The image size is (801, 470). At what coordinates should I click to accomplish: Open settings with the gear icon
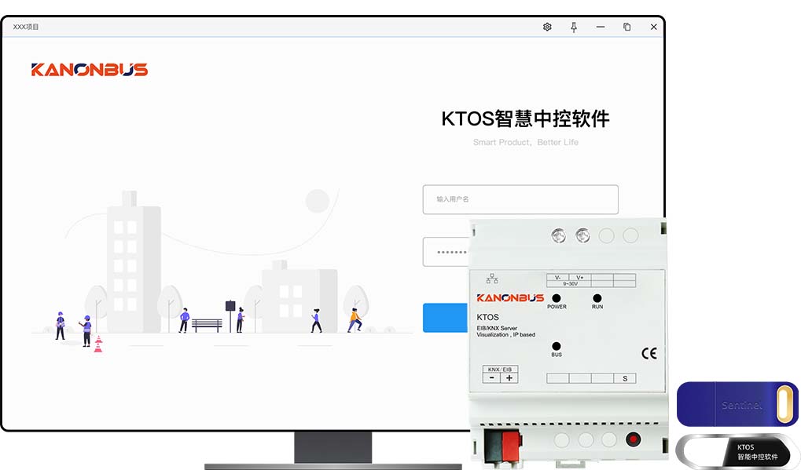click(x=547, y=27)
